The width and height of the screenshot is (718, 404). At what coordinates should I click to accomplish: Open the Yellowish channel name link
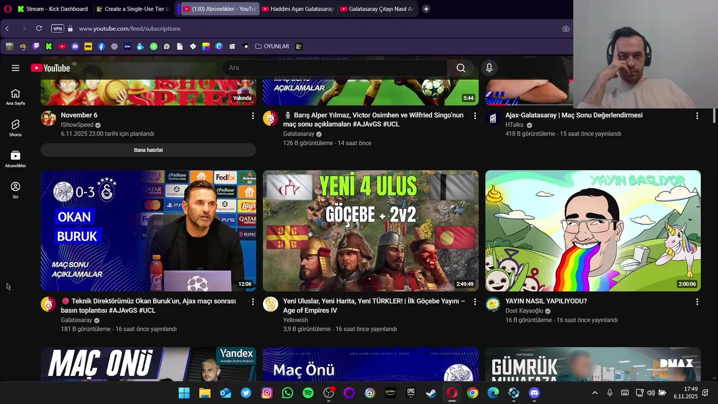(296, 320)
